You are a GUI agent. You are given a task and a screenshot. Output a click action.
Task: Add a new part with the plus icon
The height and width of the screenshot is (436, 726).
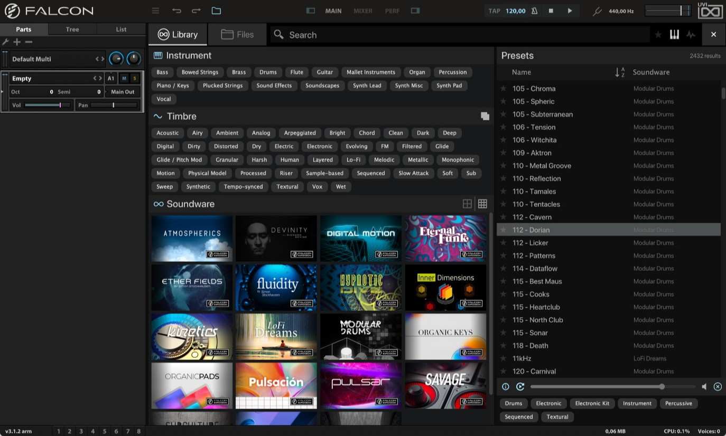(x=17, y=42)
